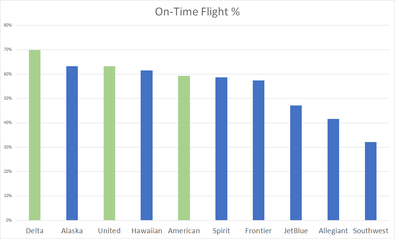Screen dimensions: 395x239
Task: Select the "Hawaiian" category label
Action: tap(146, 231)
